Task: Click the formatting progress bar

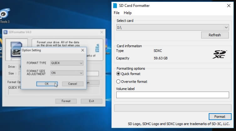Action: pos(172,108)
